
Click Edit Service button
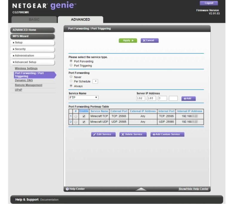pos(103,135)
